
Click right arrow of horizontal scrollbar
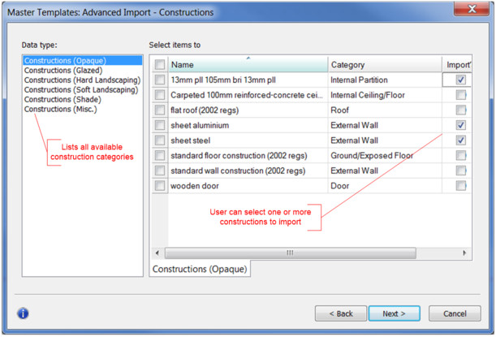tap(465, 253)
